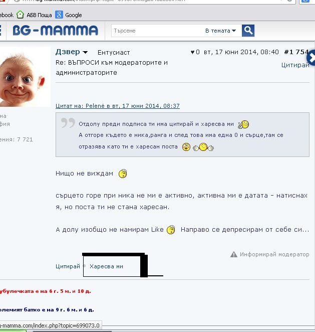
Task: Click the 'Харесва ми' like button
Action: click(106, 266)
